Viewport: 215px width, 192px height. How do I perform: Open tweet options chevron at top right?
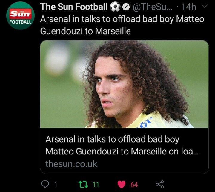coord(205,6)
